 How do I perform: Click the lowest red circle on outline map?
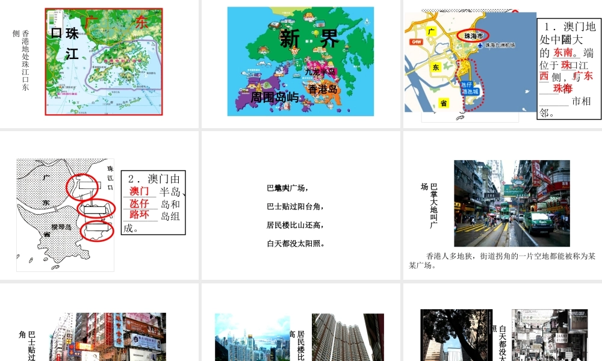pyautogui.click(x=97, y=230)
